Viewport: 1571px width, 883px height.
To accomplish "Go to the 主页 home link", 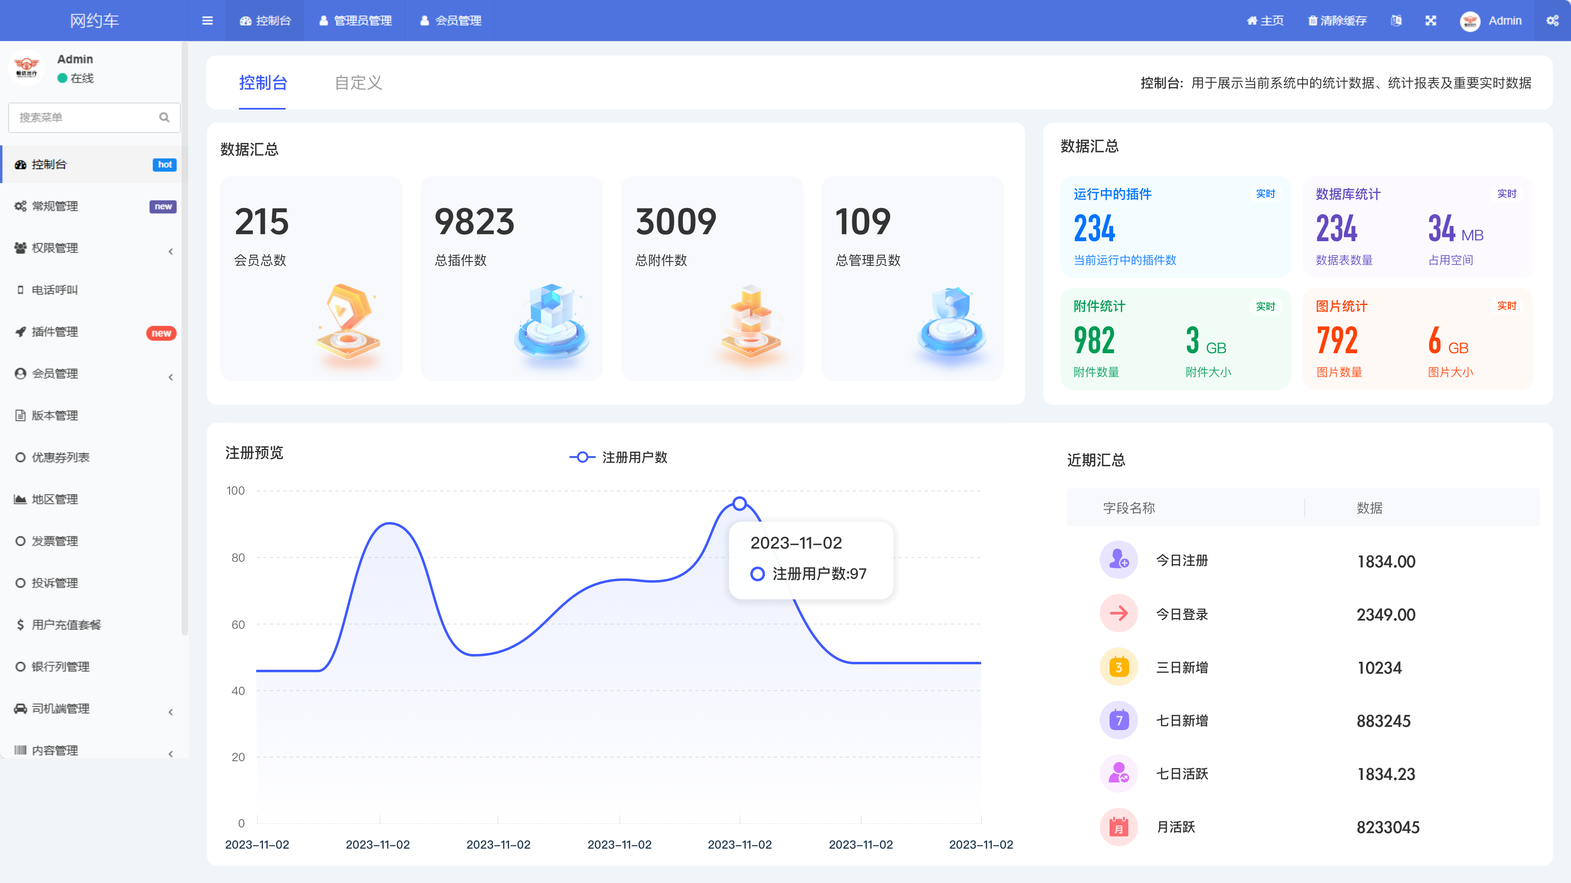I will click(x=1265, y=21).
